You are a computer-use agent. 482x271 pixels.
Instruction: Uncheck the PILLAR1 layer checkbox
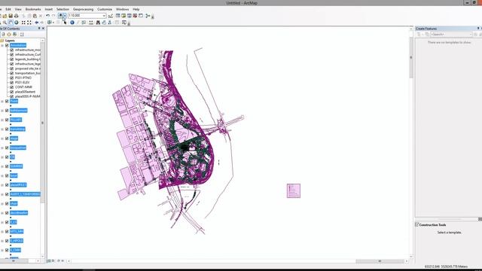tap(7, 120)
